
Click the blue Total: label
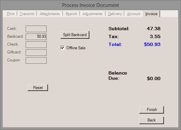(115, 44)
